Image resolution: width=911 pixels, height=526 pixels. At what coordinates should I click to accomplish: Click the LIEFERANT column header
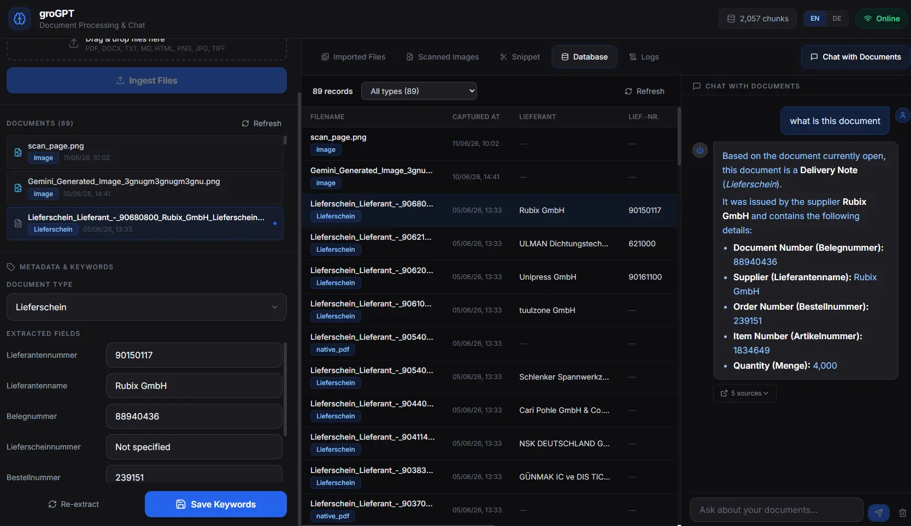[x=538, y=117]
